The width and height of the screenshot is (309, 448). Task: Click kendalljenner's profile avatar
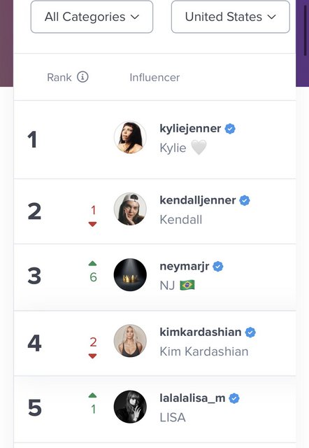[x=130, y=209]
